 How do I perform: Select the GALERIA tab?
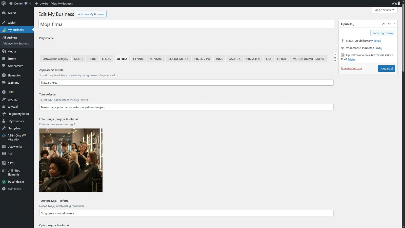pyautogui.click(x=234, y=59)
